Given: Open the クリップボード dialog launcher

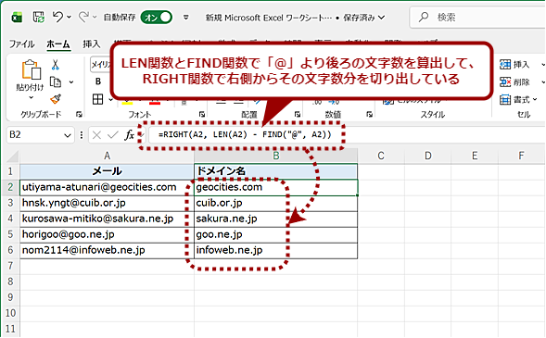Looking at the screenshot, I should pos(79,114).
